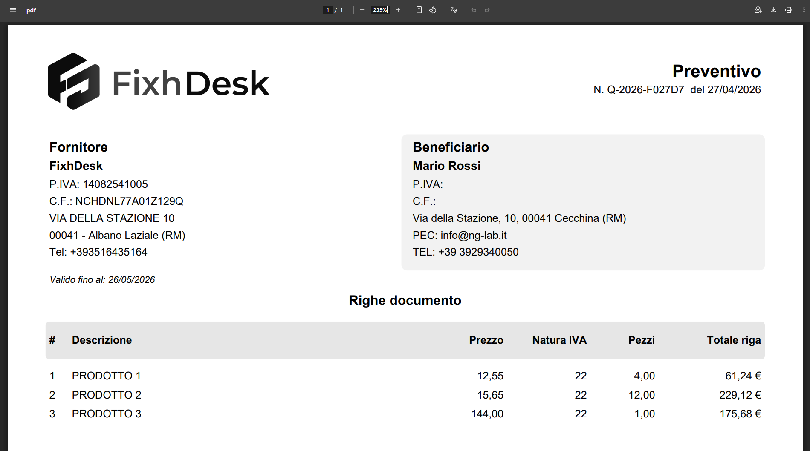Click the 'Natura IVA' column header
Image resolution: width=810 pixels, height=451 pixels.
point(559,340)
